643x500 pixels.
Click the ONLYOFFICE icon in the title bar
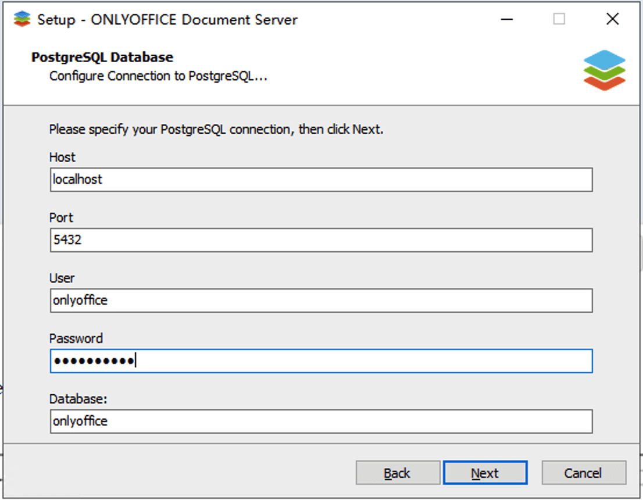click(22, 19)
